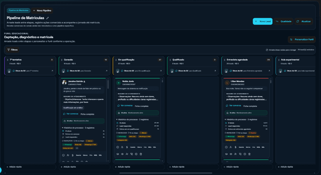Toggle IA ativa monitoring on Janaína Galvão's card
Screen dimensions: 321x175
[83, 121]
